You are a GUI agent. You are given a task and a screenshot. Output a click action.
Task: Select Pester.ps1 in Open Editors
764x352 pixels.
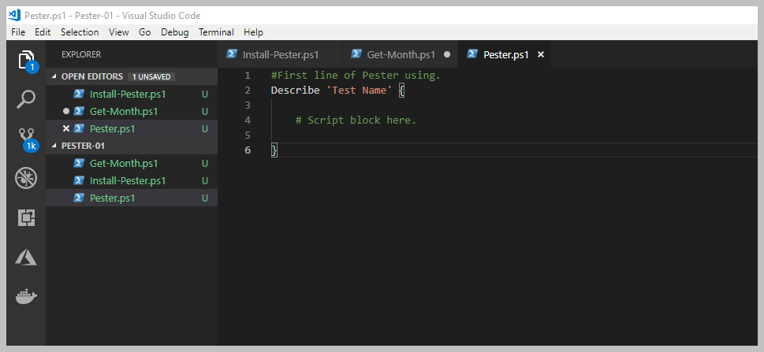[x=132, y=129]
